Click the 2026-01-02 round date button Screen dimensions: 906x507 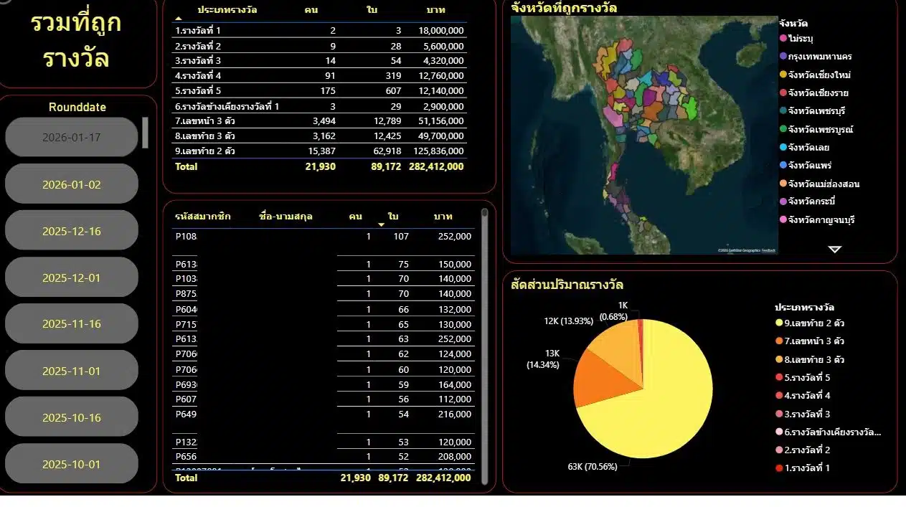pos(71,184)
